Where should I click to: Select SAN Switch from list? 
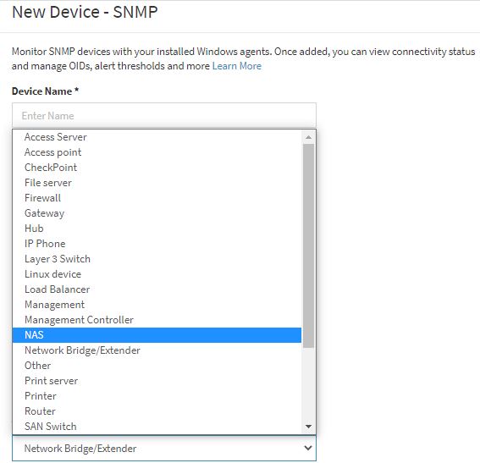pos(157,427)
